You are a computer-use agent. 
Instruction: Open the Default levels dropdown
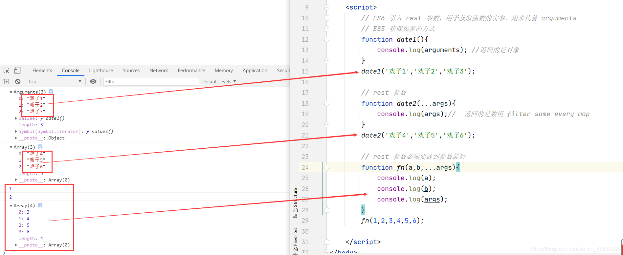pos(219,81)
